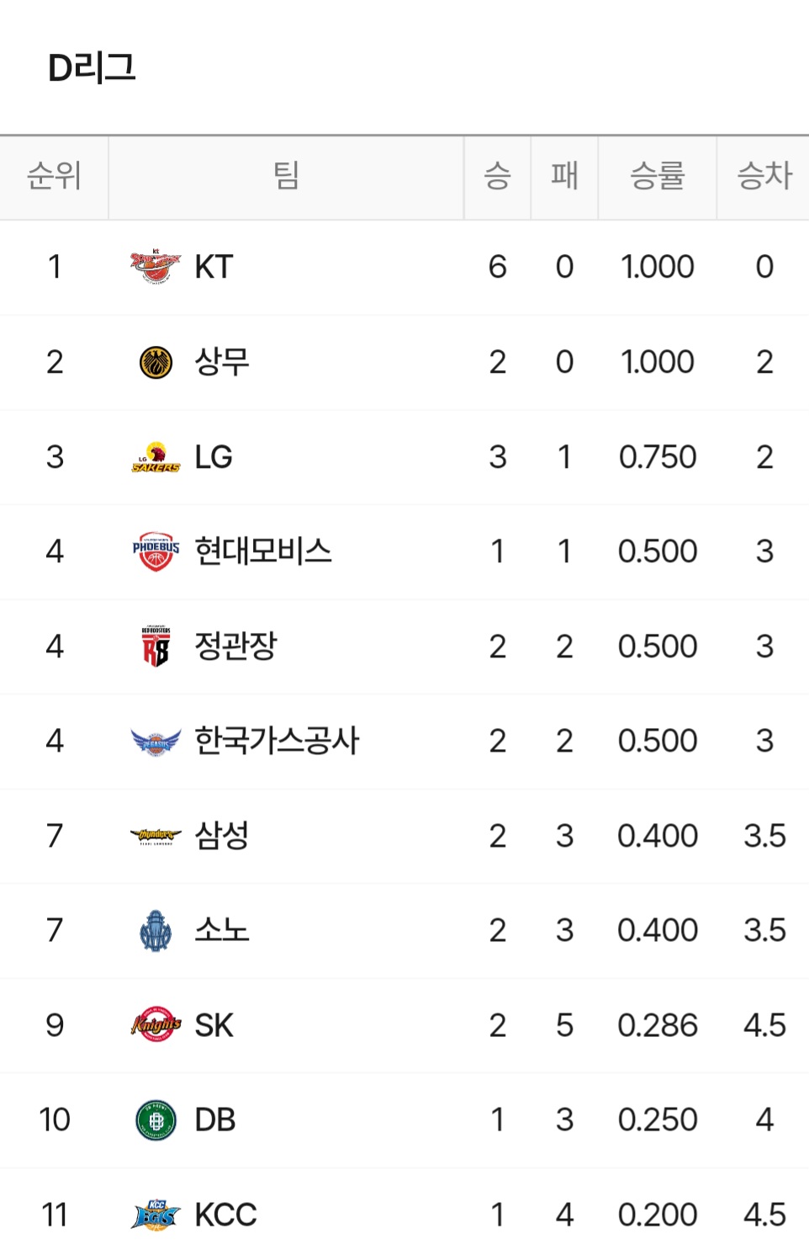Select the 승률 column header
809x1255 pixels.
coord(657,176)
